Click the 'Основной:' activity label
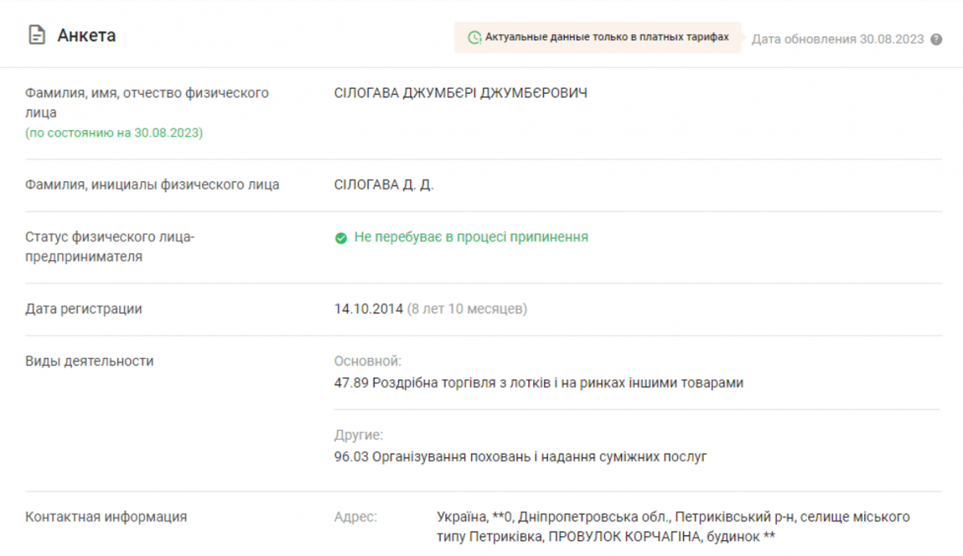 (x=368, y=362)
